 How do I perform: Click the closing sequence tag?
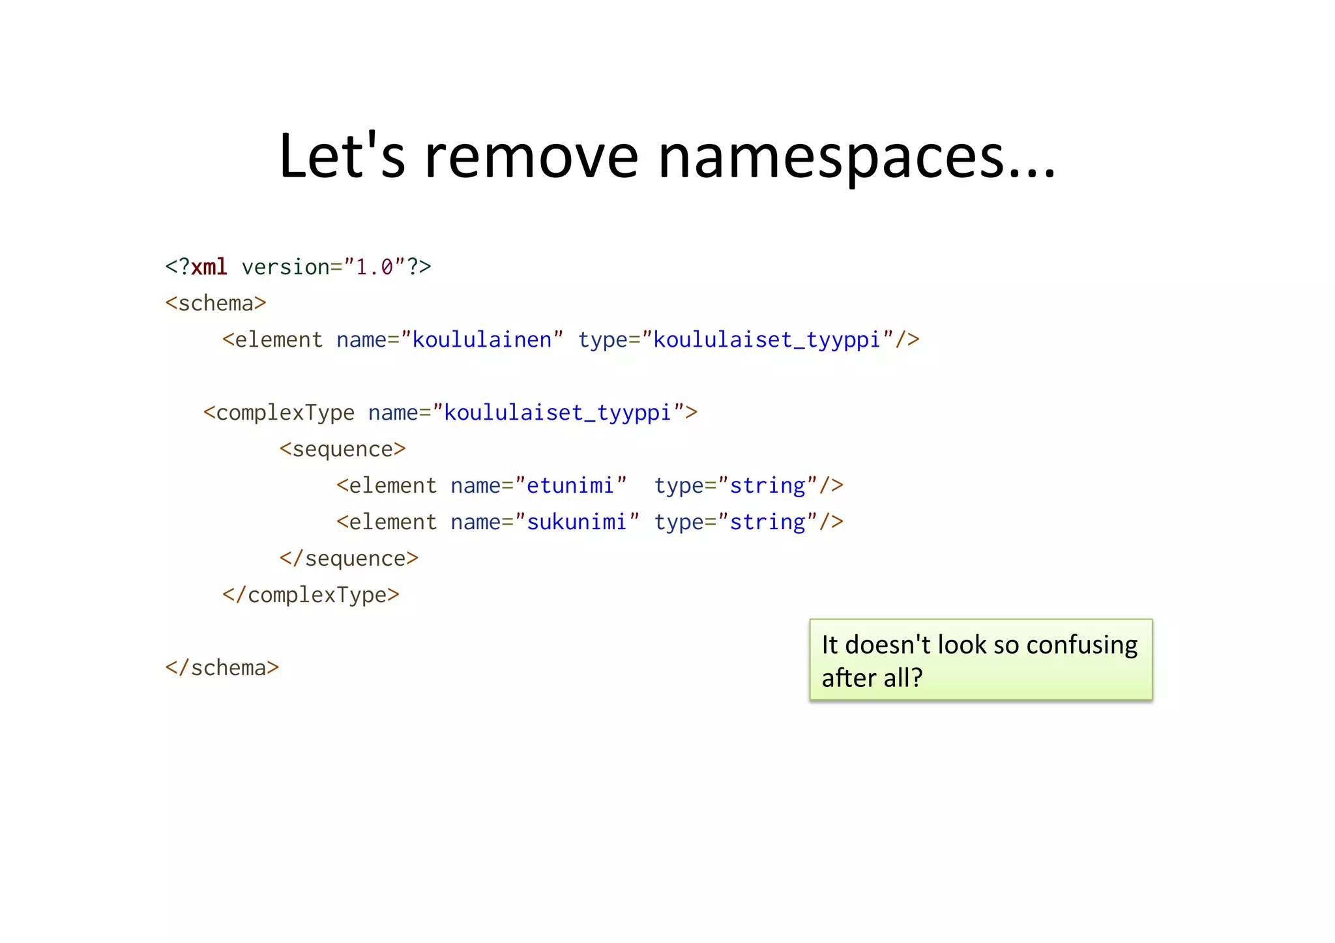(349, 559)
